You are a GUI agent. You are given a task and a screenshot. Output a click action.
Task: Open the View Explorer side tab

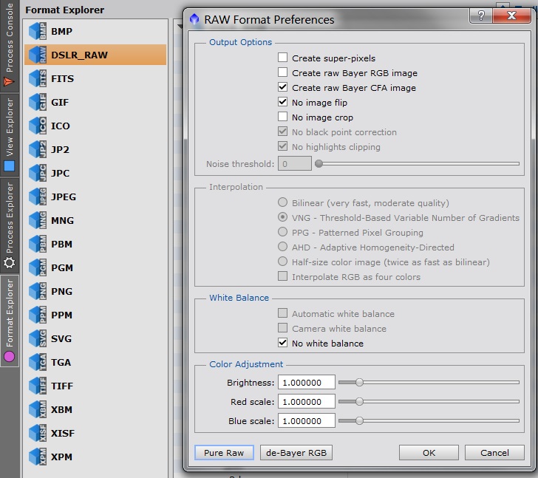tap(10, 134)
